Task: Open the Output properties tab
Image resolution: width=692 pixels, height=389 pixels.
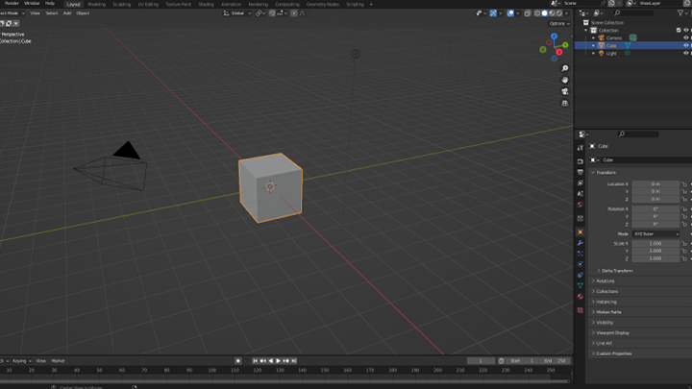Action: click(580, 173)
